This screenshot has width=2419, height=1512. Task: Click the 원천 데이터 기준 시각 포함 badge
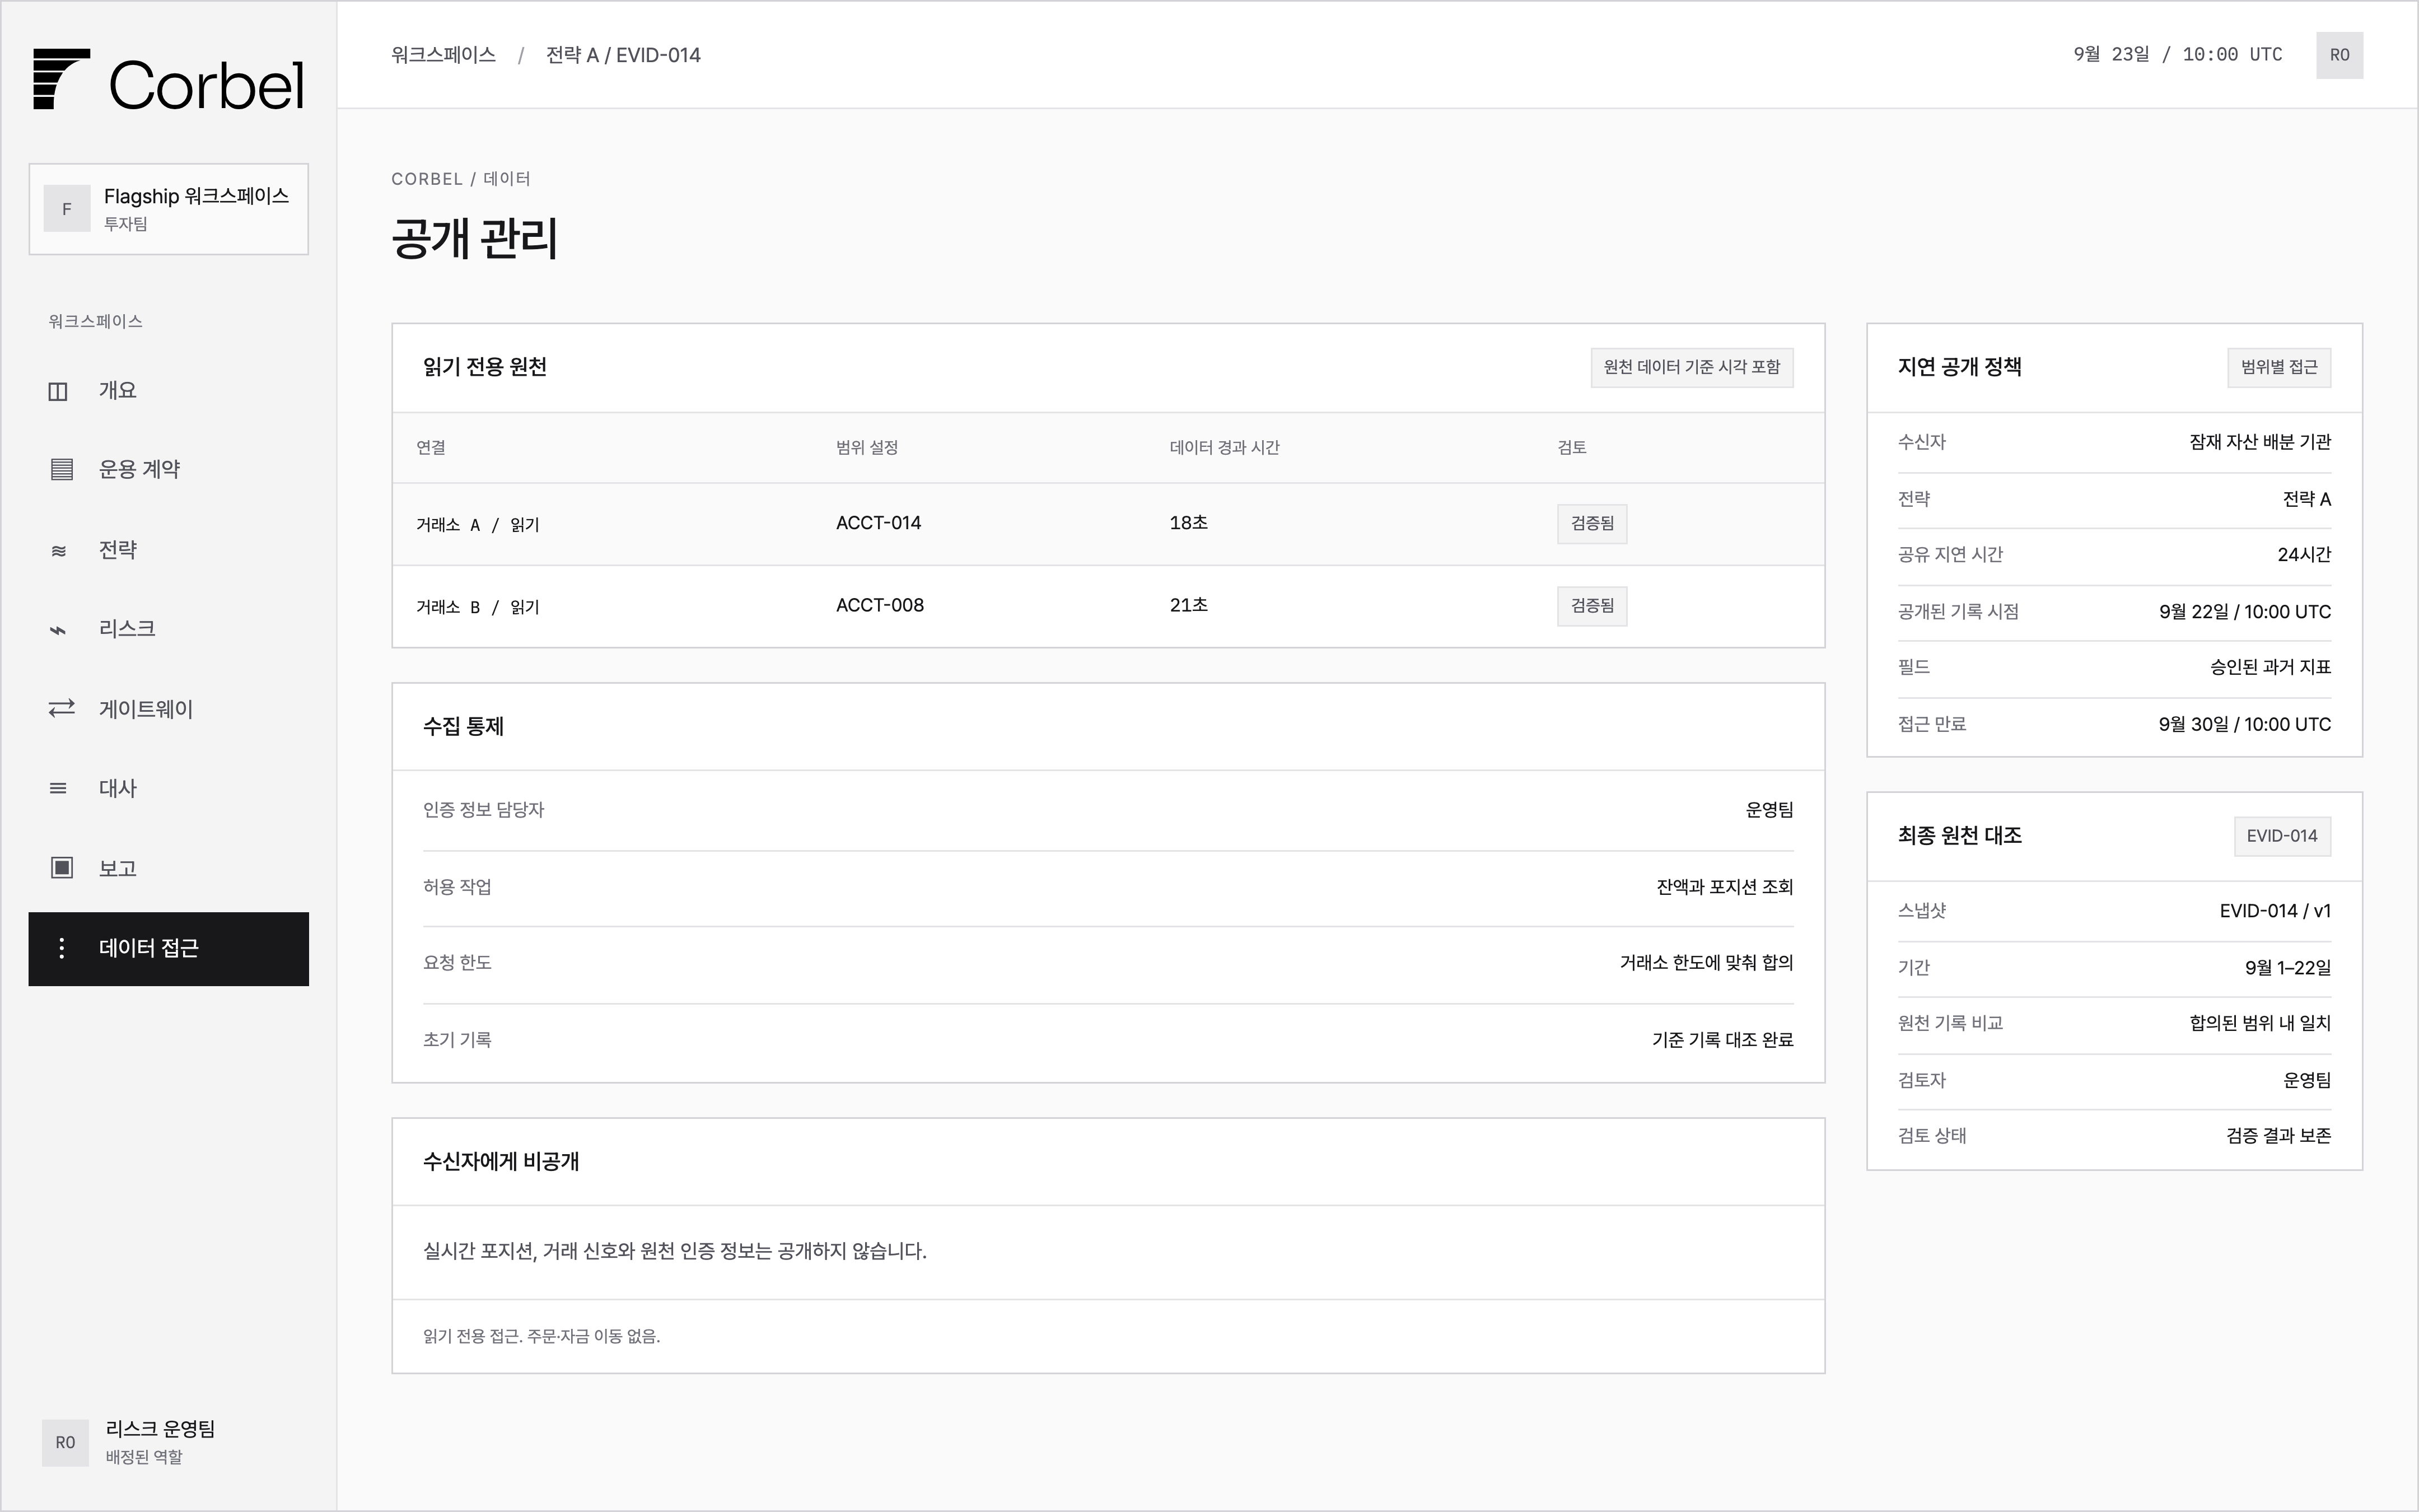pos(1691,367)
